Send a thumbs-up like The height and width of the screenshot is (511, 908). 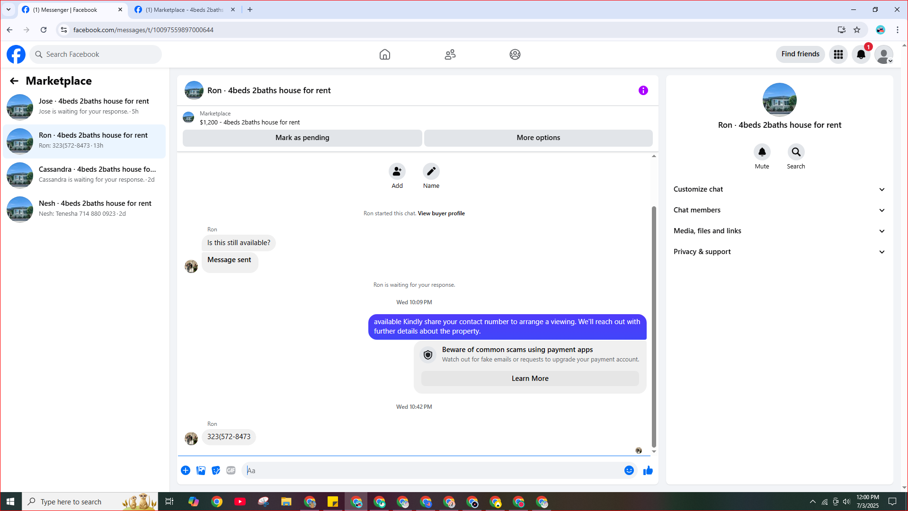pos(648,470)
